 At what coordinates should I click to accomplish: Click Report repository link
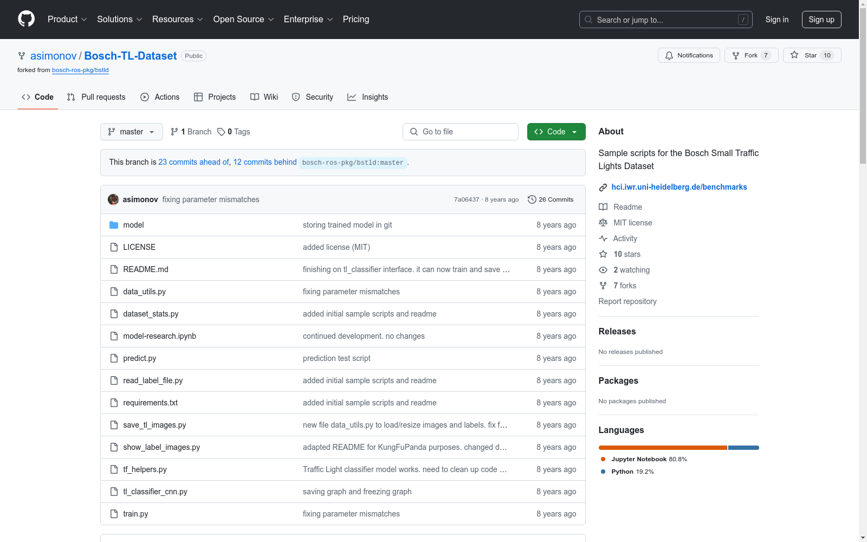627,301
